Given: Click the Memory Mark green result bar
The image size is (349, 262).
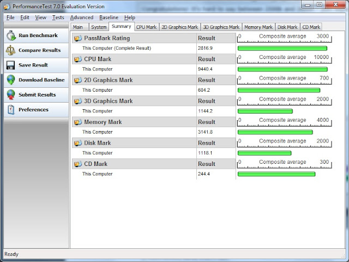Looking at the screenshot, I should [275, 132].
